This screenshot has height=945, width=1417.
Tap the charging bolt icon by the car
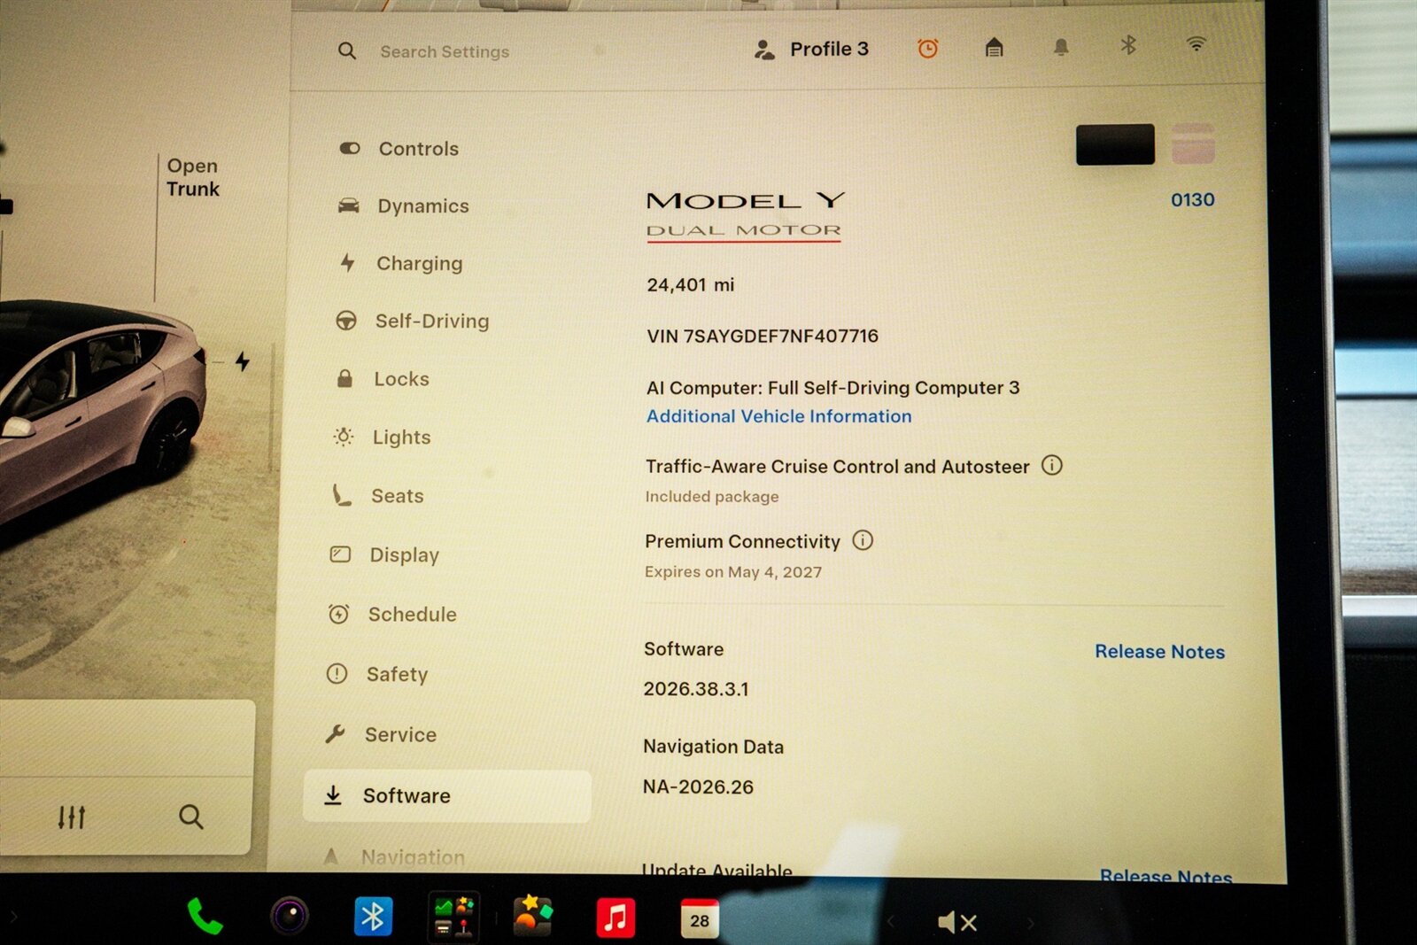pos(243,361)
